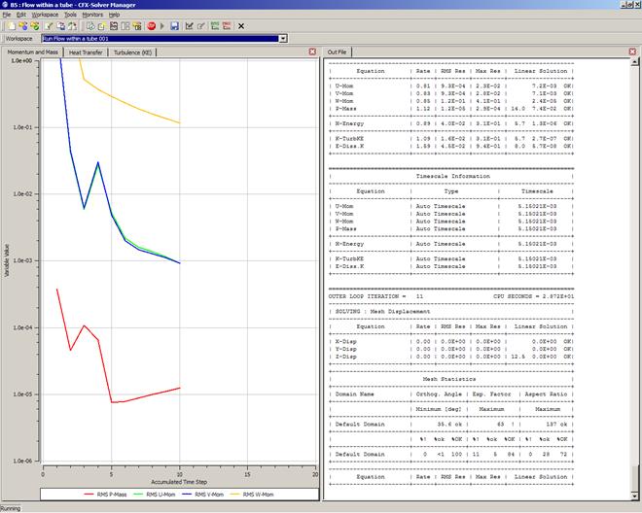The image size is (642, 513).
Task: Click the first toolbar icon (new run)
Action: click(9, 26)
